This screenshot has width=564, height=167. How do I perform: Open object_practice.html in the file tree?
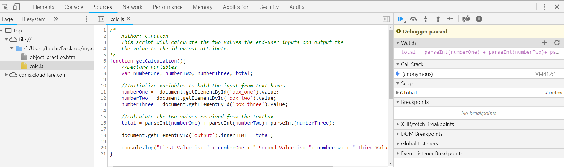(x=53, y=57)
